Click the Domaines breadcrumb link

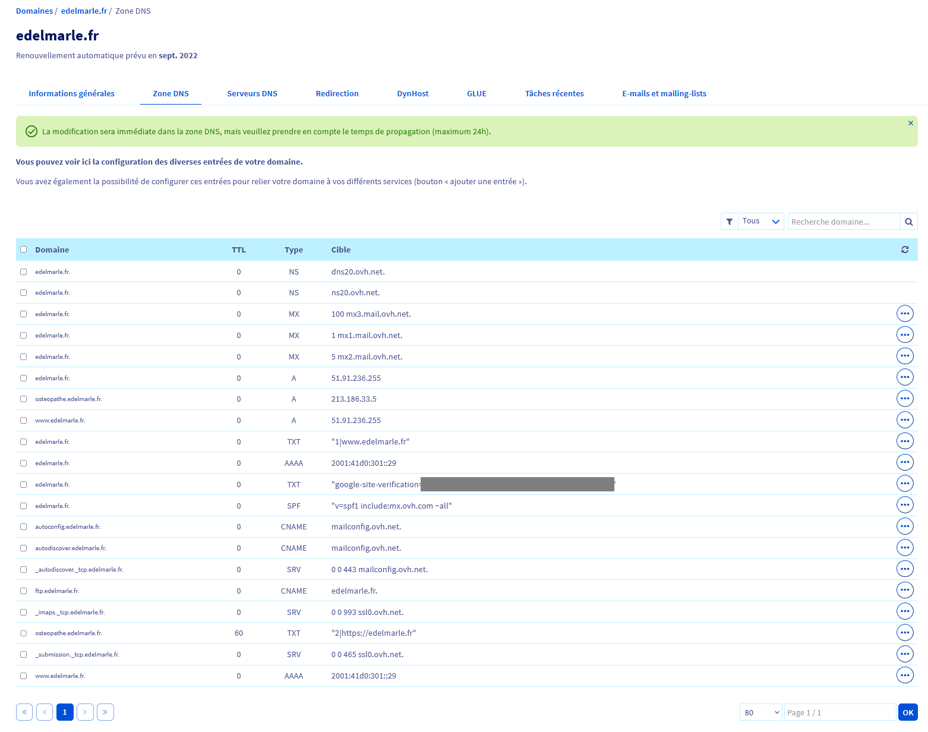click(x=34, y=11)
